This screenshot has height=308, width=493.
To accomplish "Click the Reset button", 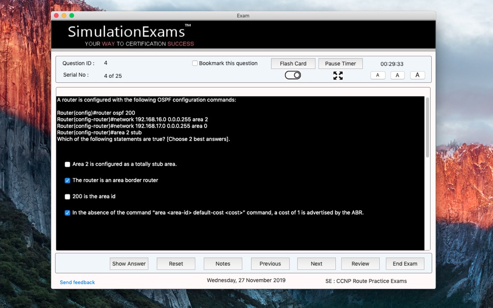I will tap(176, 264).
